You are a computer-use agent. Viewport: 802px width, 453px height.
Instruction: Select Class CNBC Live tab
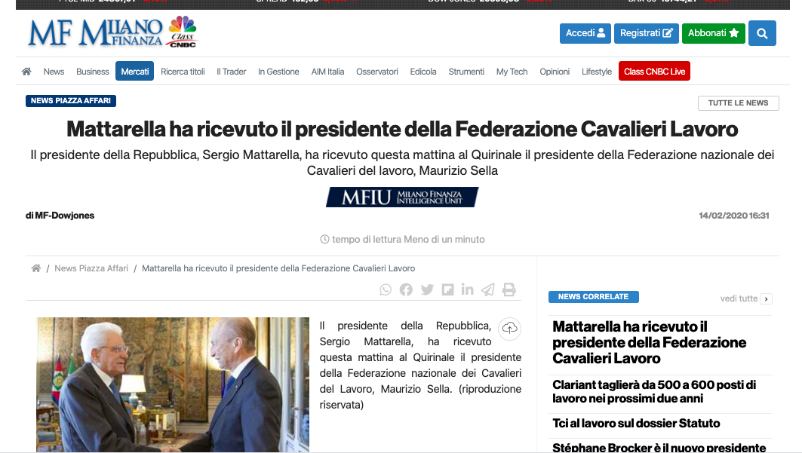[654, 72]
